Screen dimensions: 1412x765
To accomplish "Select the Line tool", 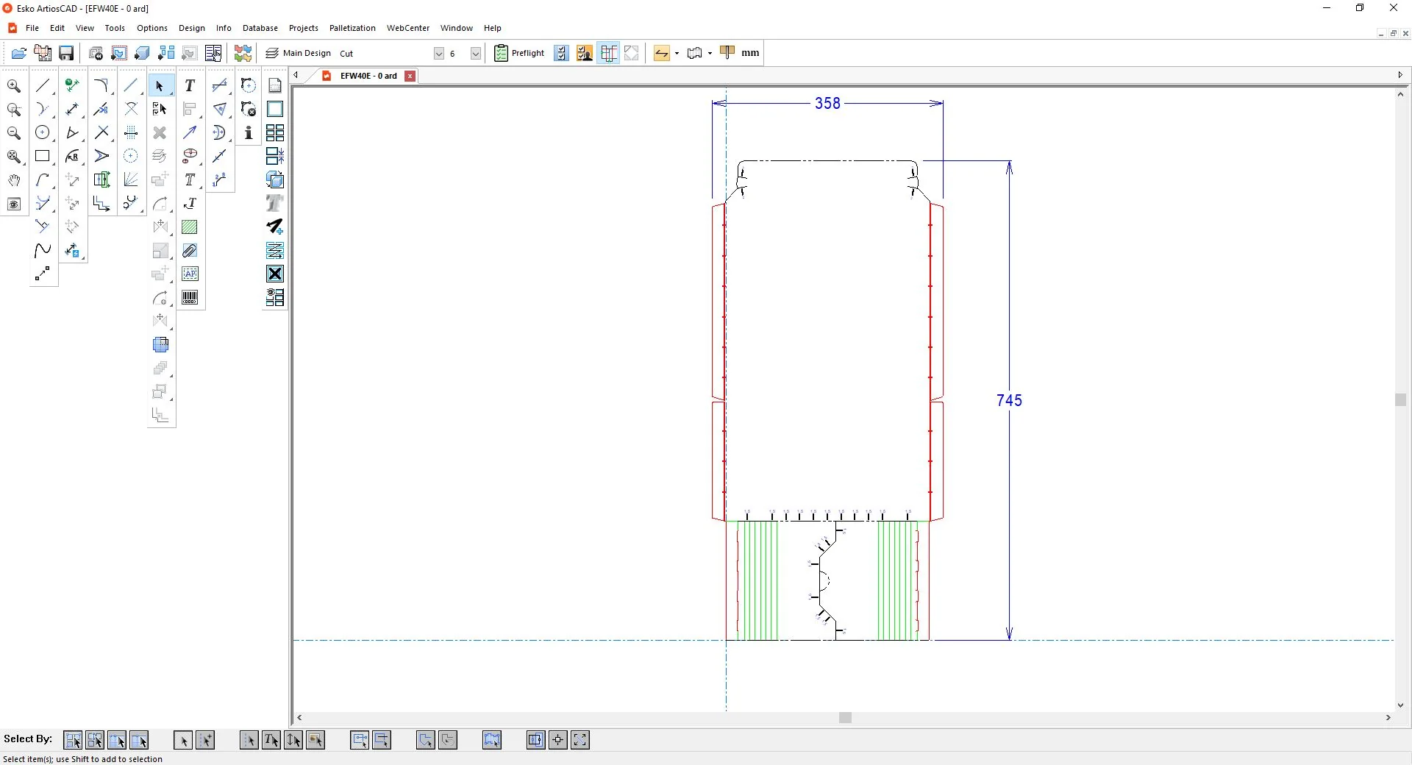I will pyautogui.click(x=43, y=86).
